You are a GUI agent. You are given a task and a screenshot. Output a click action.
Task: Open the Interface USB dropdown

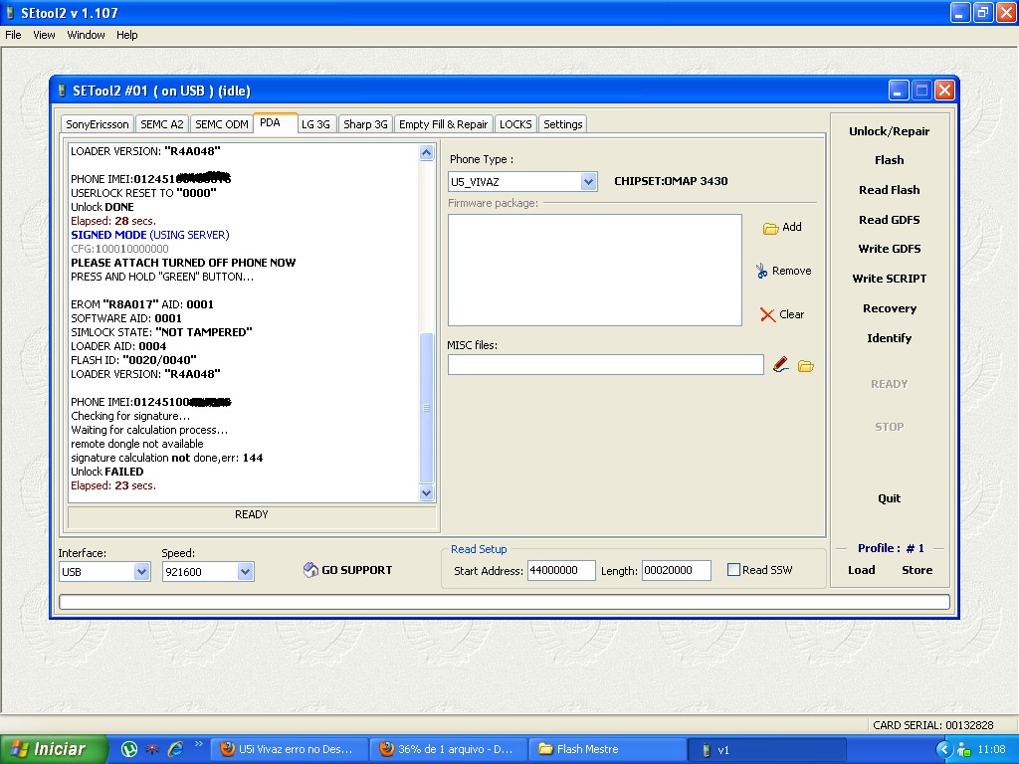point(141,572)
